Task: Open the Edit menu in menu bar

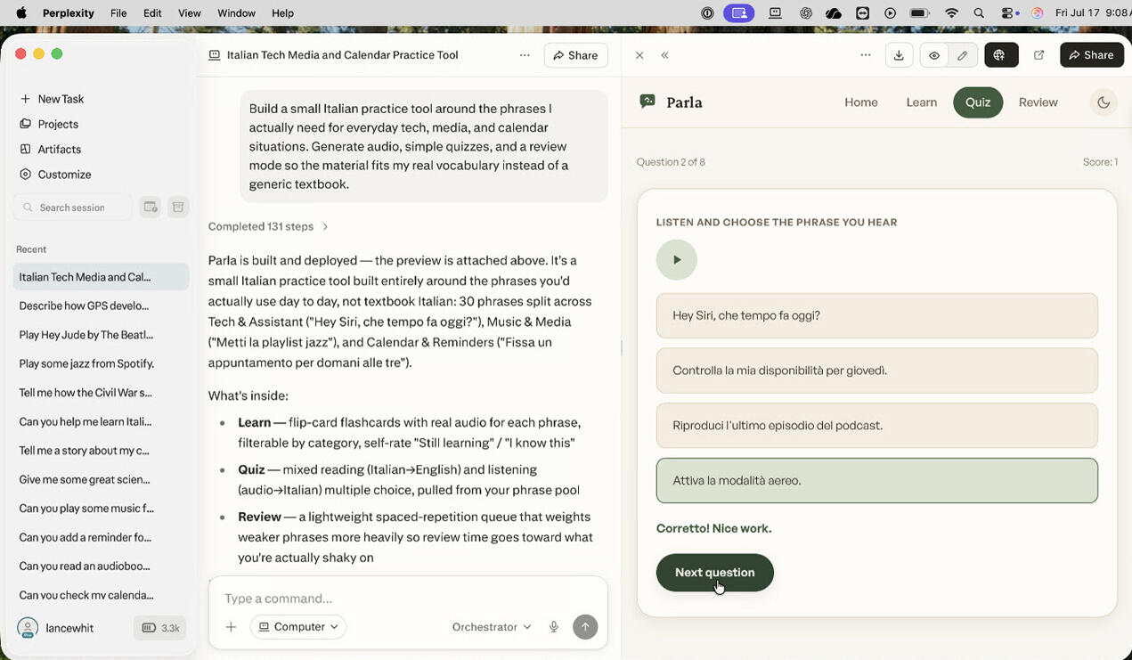Action: click(x=152, y=13)
